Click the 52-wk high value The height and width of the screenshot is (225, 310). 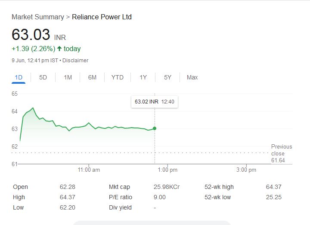tap(273, 187)
